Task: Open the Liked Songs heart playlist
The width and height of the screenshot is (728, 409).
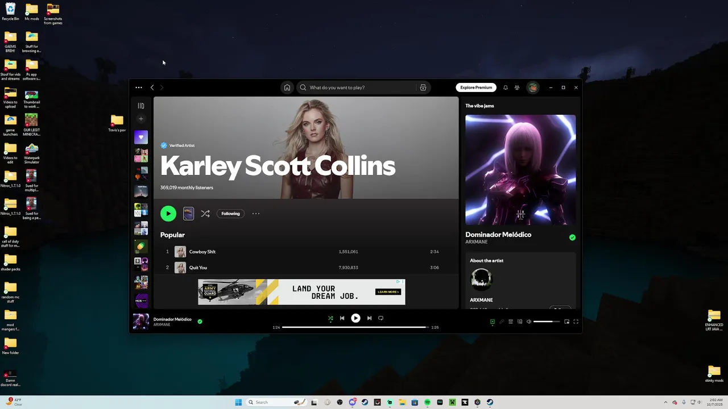Action: point(141,137)
